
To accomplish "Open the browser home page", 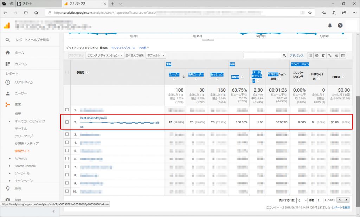I will point(36,13).
